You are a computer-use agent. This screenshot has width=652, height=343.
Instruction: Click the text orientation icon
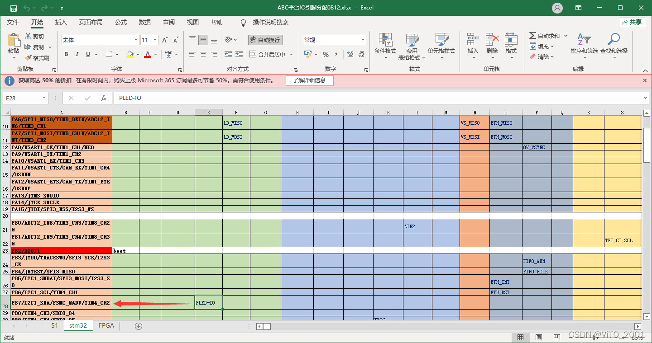[229, 40]
